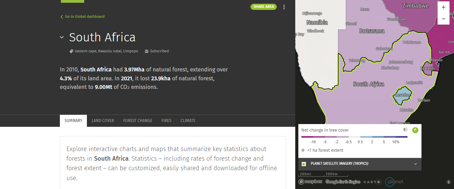Click the Planet logo on the map
The image size is (454, 189).
394,182
